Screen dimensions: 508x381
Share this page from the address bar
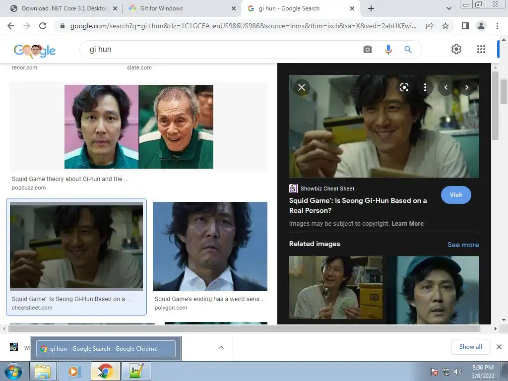coord(430,26)
